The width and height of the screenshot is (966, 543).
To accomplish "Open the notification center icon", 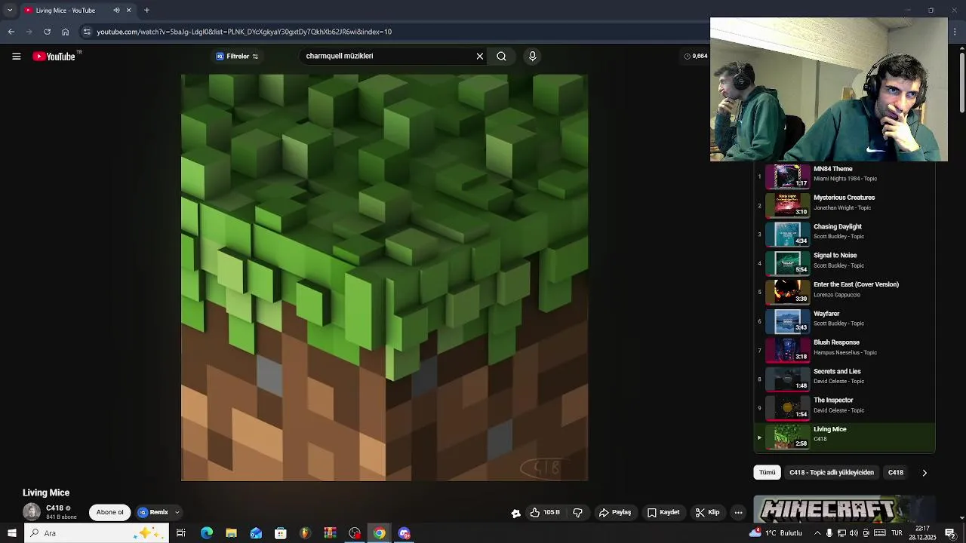I will pos(950,533).
